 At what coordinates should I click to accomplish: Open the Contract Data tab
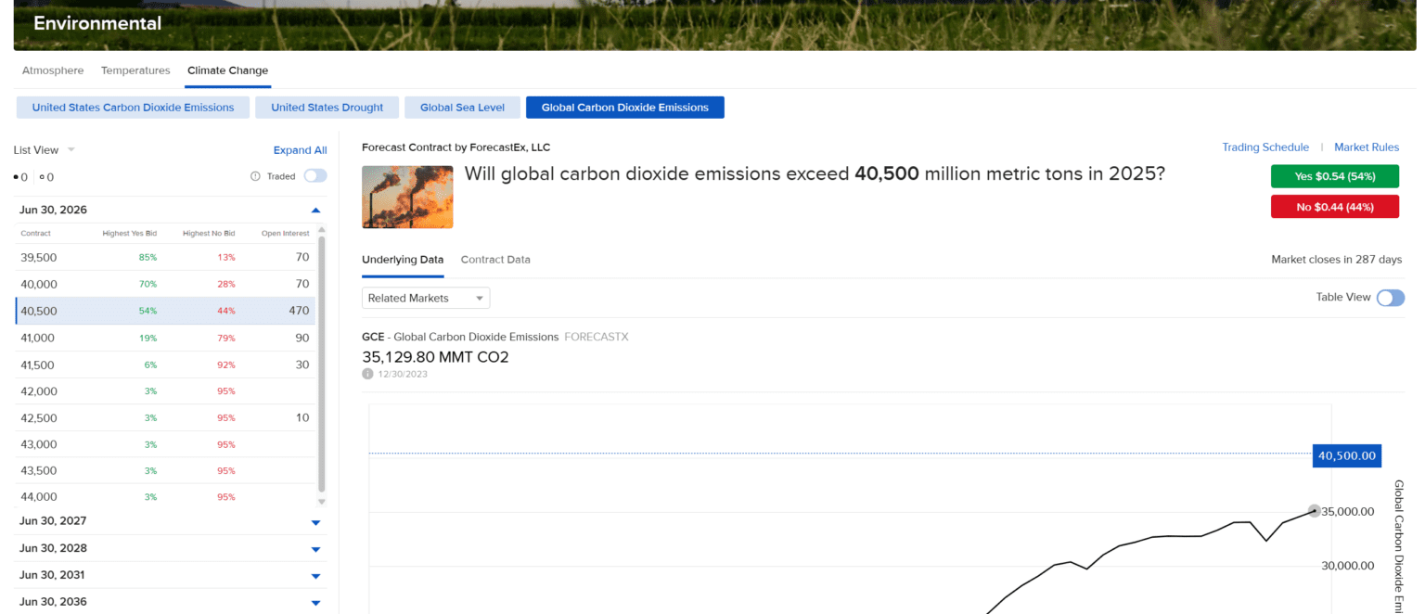point(495,260)
